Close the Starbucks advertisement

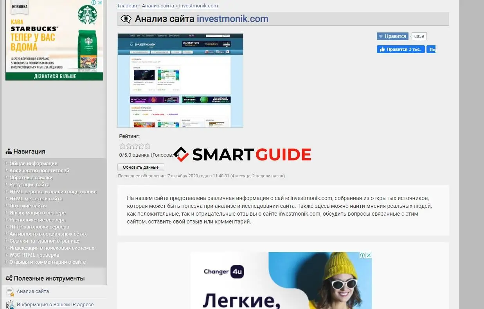(x=100, y=3)
